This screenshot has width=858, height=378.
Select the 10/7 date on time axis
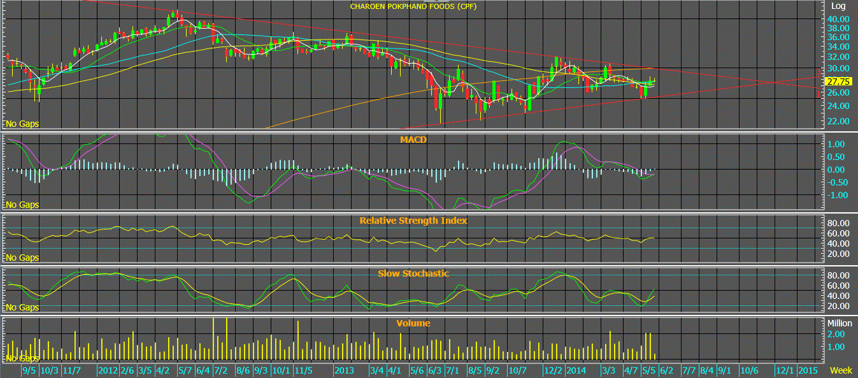[517, 370]
